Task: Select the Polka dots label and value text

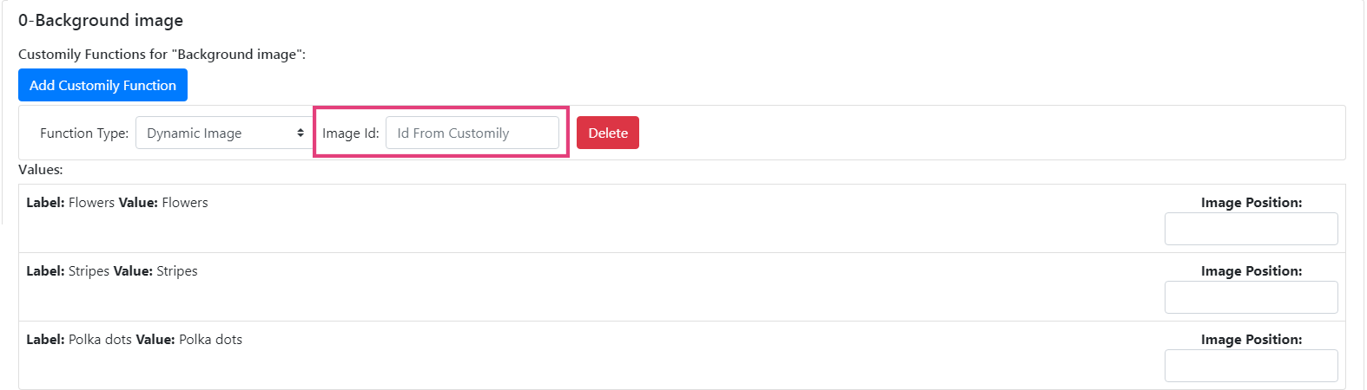Action: click(135, 340)
